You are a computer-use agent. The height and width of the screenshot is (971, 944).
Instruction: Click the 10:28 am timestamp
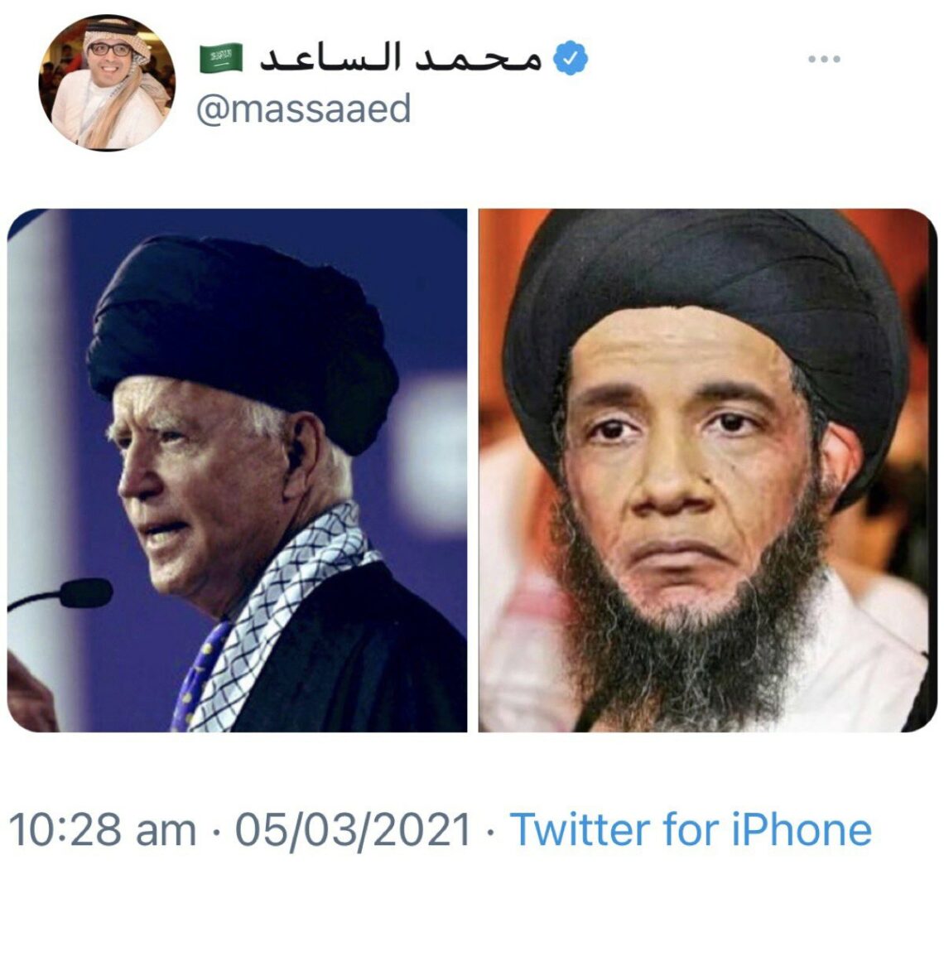[103, 830]
